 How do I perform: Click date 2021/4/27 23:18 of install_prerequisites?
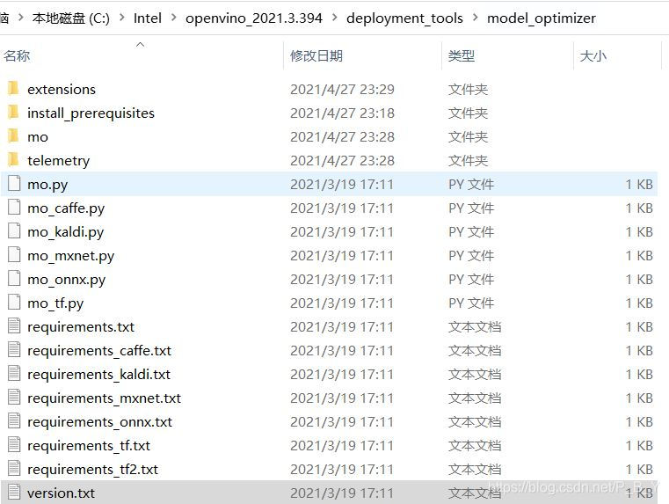click(342, 113)
